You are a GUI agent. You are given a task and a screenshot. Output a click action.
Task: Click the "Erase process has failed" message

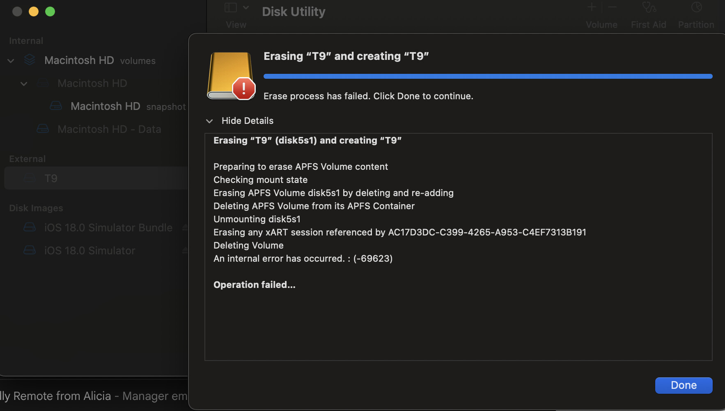click(368, 96)
